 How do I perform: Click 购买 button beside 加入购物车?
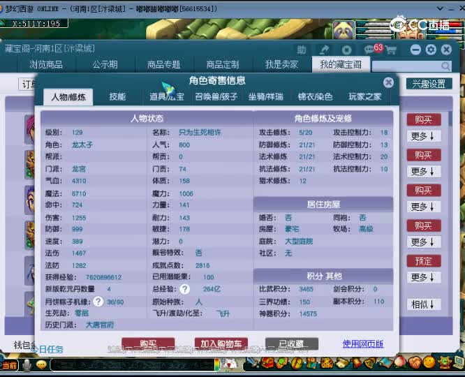[x=148, y=343]
